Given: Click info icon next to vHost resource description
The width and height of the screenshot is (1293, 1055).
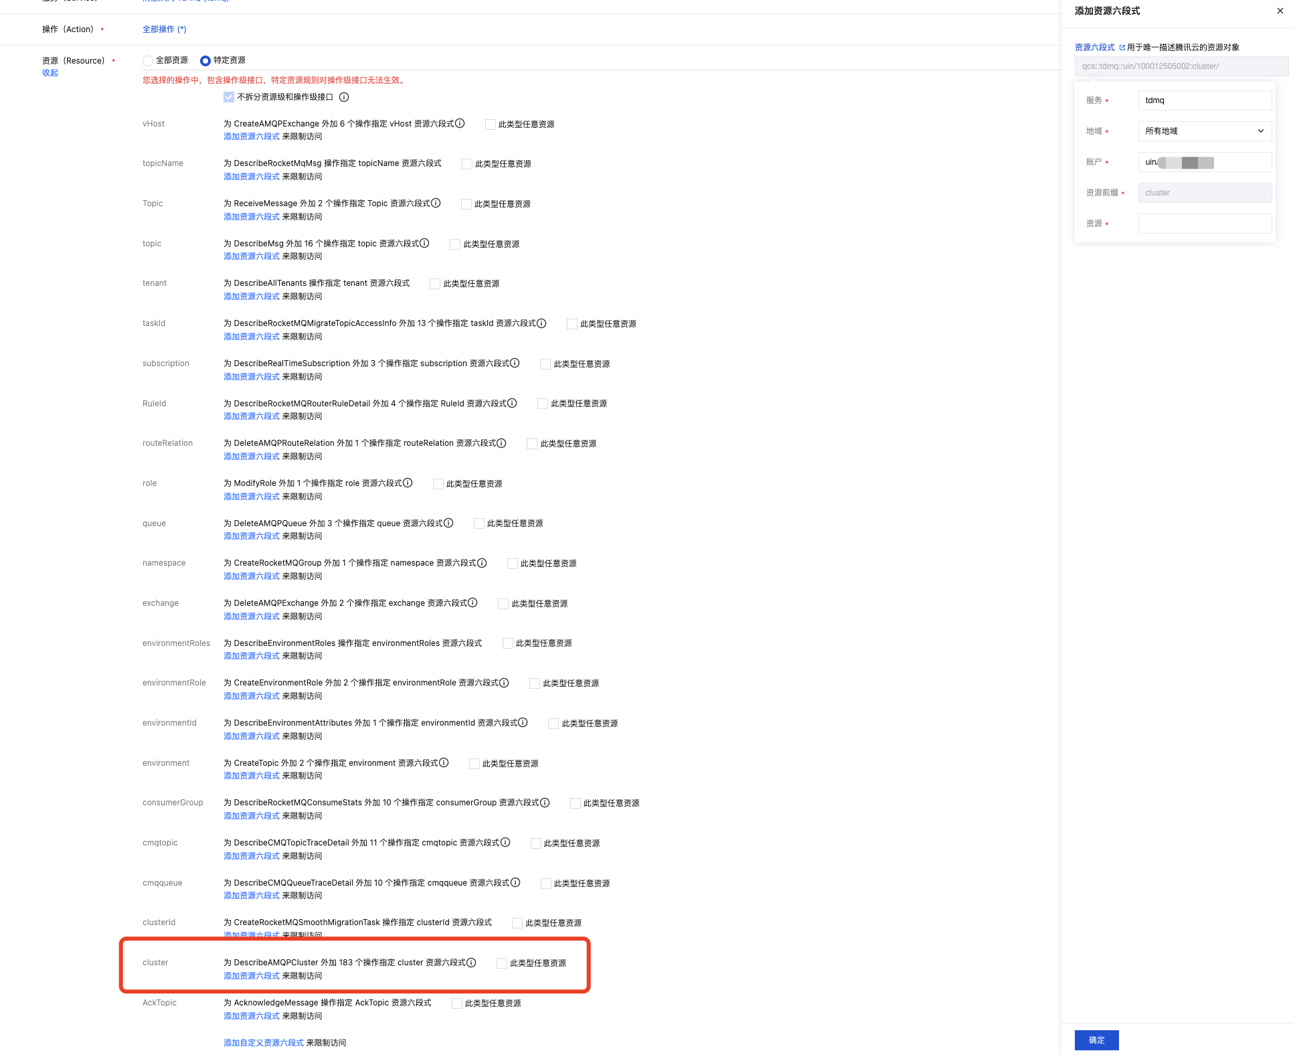Looking at the screenshot, I should pyautogui.click(x=460, y=124).
